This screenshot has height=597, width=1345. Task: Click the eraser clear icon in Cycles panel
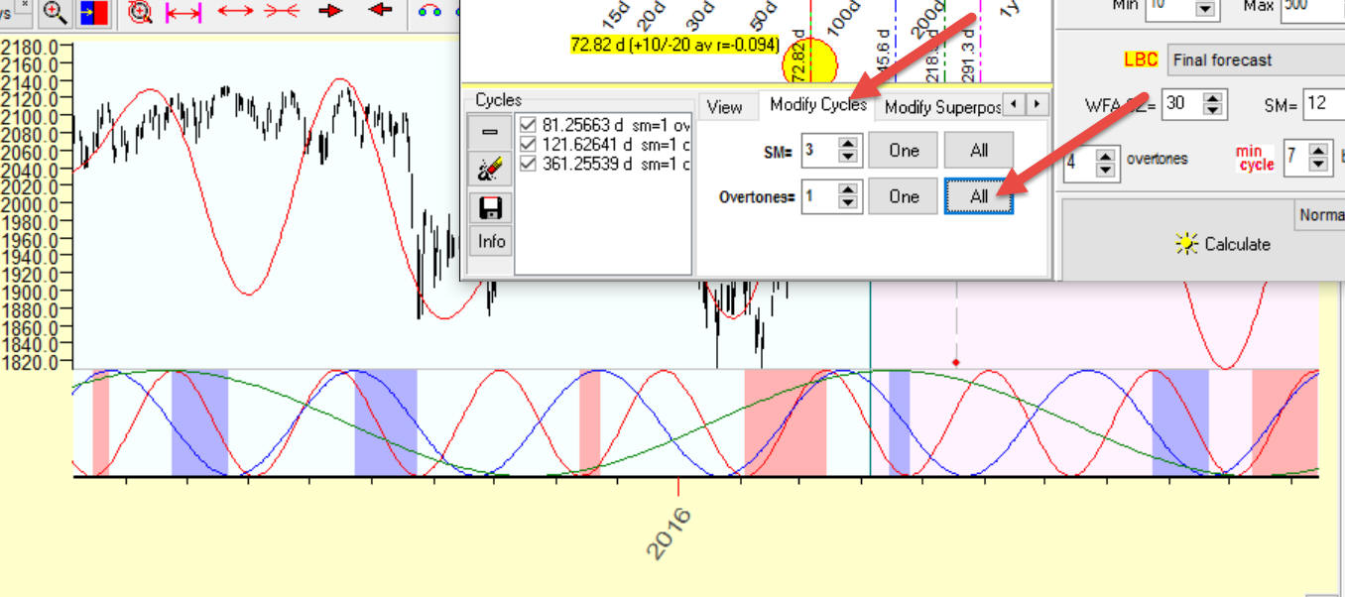coord(490,170)
